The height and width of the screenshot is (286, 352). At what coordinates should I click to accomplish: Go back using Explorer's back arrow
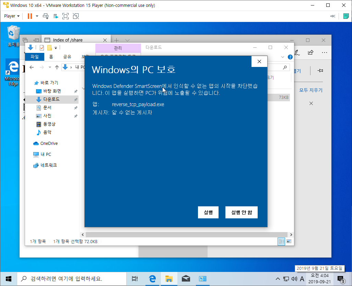(32, 67)
